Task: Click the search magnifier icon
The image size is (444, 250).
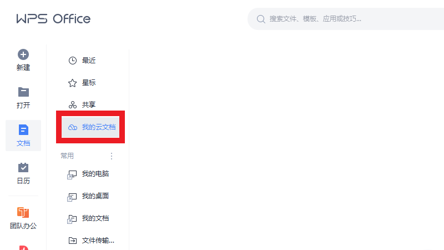Action: (261, 19)
